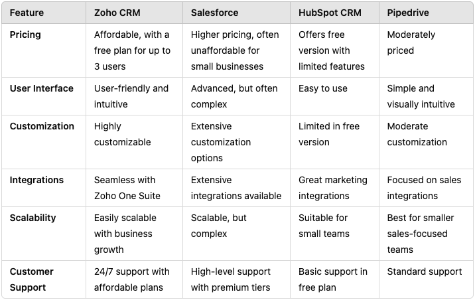Select the Scalability row label
The height and width of the screenshot is (300, 475).
(x=33, y=218)
